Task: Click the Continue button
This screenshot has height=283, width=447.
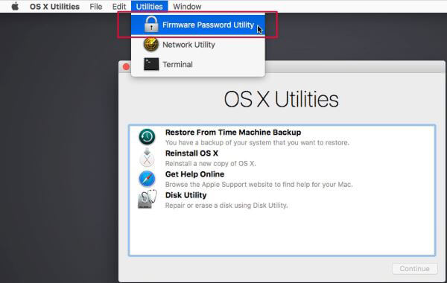Action: point(414,269)
